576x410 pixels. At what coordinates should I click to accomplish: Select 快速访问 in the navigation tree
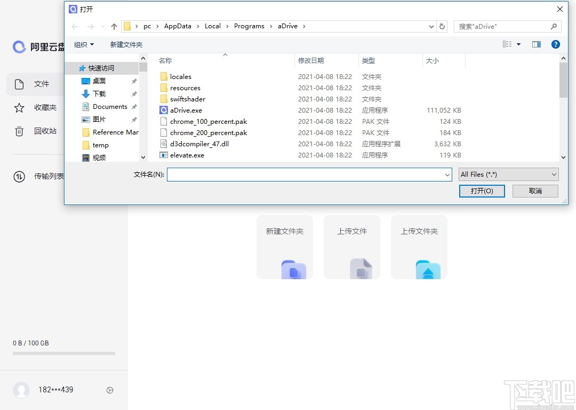(101, 68)
